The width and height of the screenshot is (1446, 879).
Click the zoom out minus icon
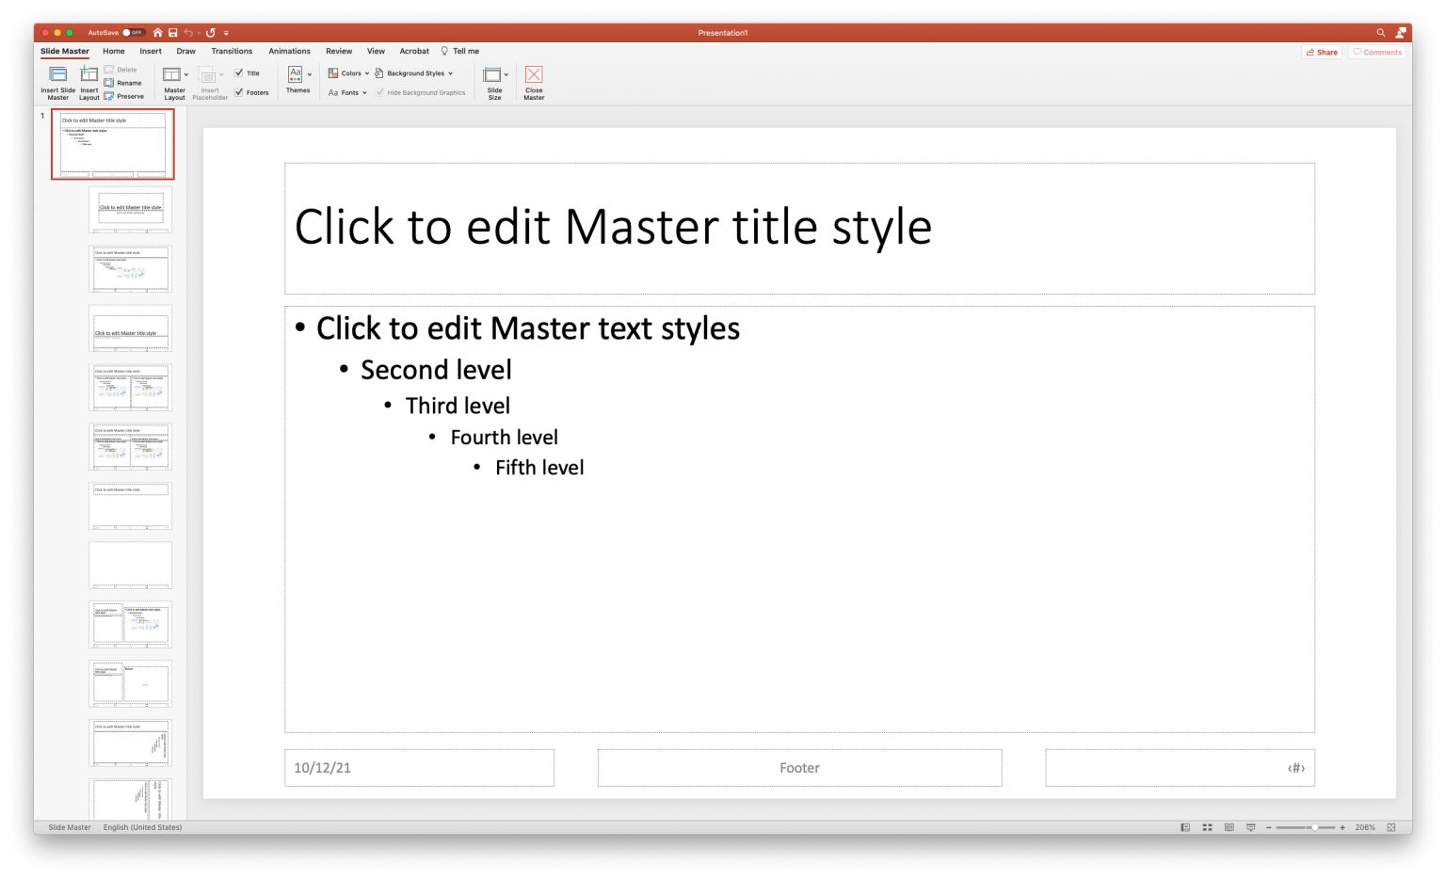point(1268,827)
